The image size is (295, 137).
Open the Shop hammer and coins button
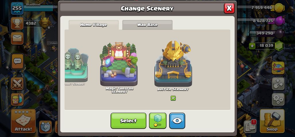[x=272, y=121]
